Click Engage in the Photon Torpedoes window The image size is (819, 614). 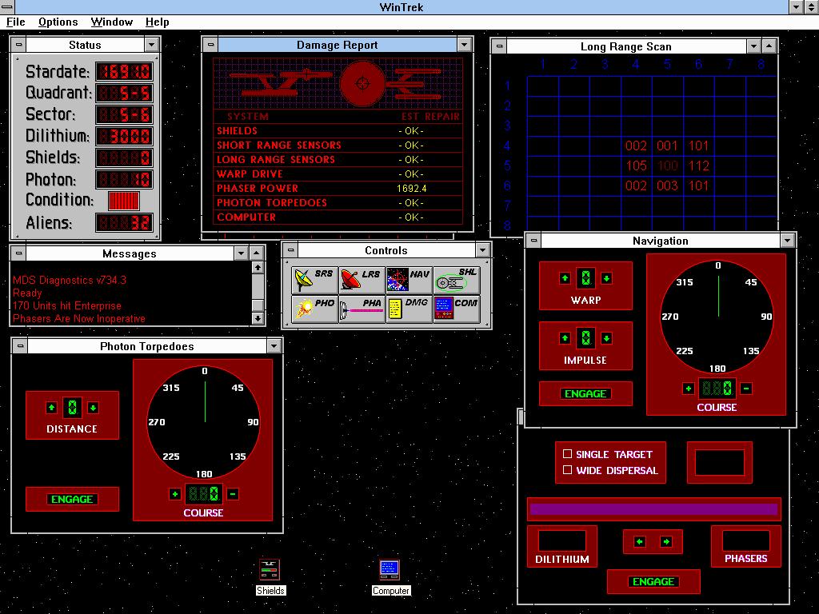tap(72, 499)
